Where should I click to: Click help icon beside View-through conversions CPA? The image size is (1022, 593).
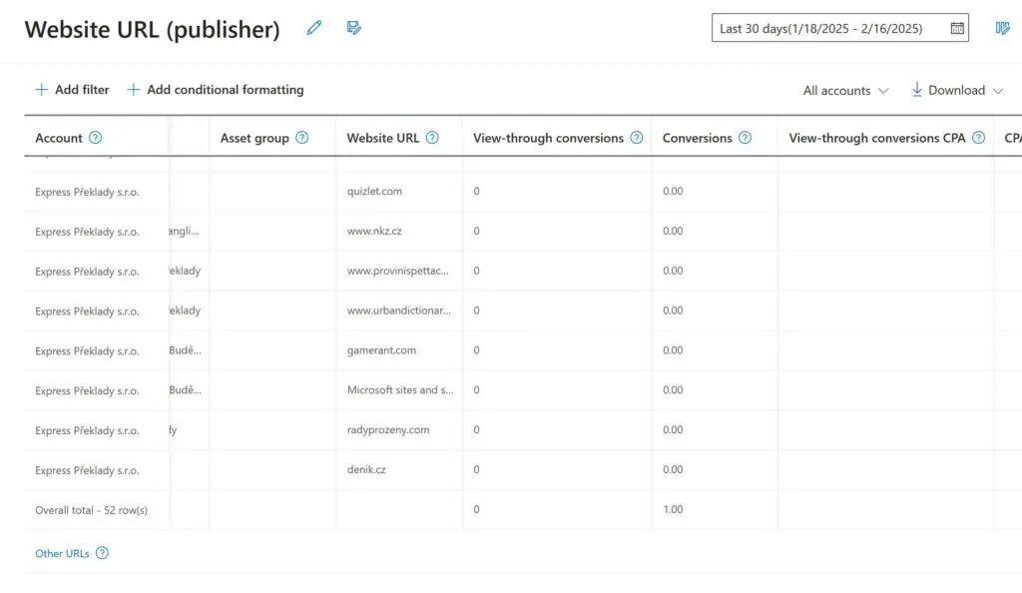(x=979, y=138)
